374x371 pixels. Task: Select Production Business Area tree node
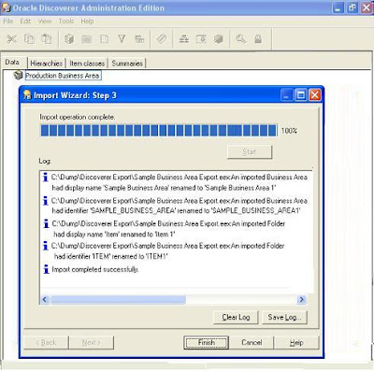[x=63, y=76]
